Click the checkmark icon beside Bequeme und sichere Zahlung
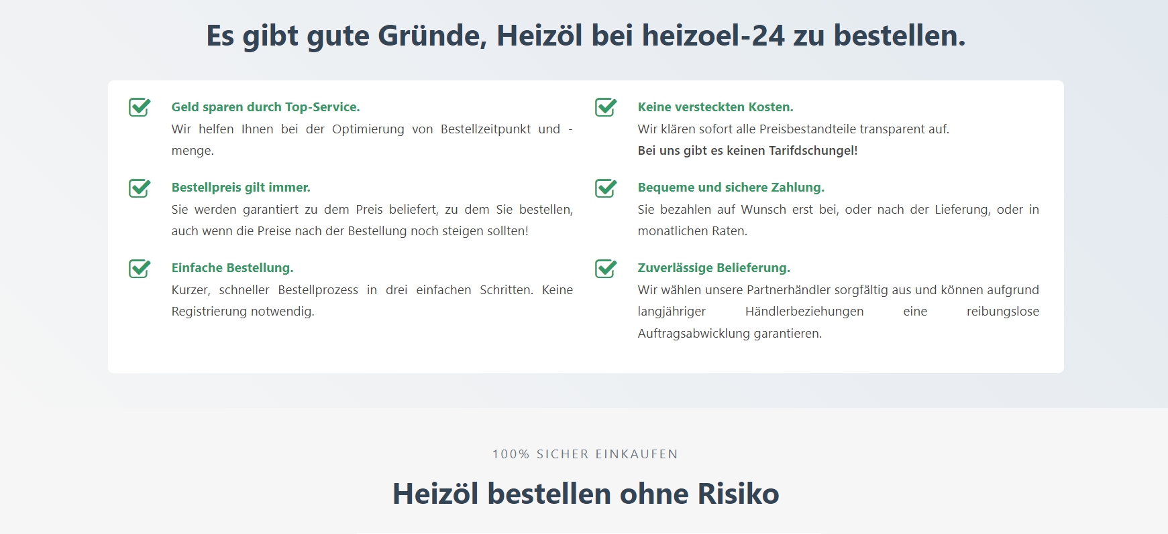 pyautogui.click(x=606, y=188)
